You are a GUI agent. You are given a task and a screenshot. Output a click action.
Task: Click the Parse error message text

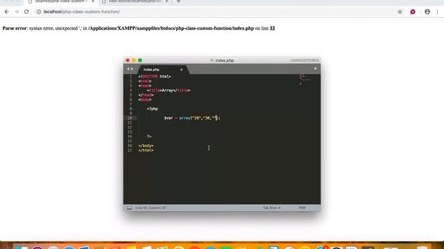pyautogui.click(x=139, y=28)
